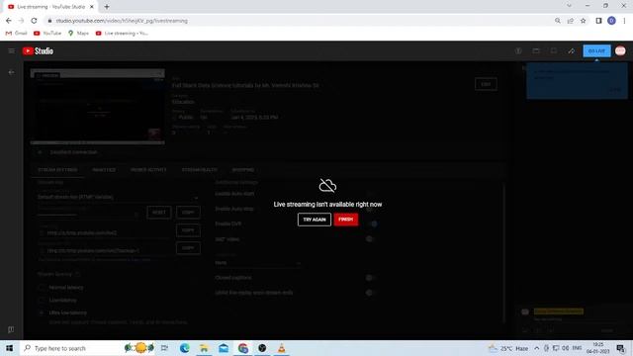The height and width of the screenshot is (356, 633).
Task: Launch Microsoft Edge from taskbar
Action: (185, 348)
